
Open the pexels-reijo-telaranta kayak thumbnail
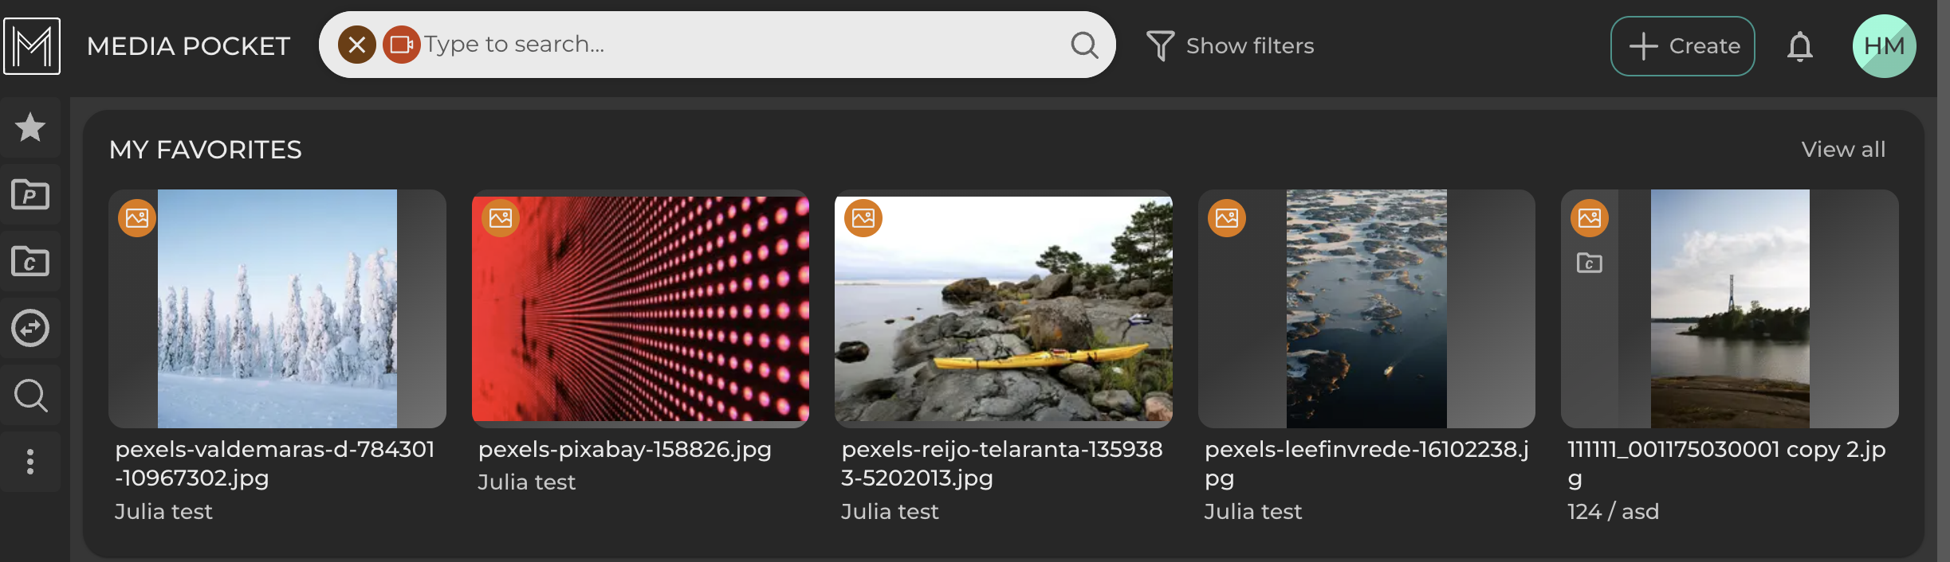[x=1003, y=310]
